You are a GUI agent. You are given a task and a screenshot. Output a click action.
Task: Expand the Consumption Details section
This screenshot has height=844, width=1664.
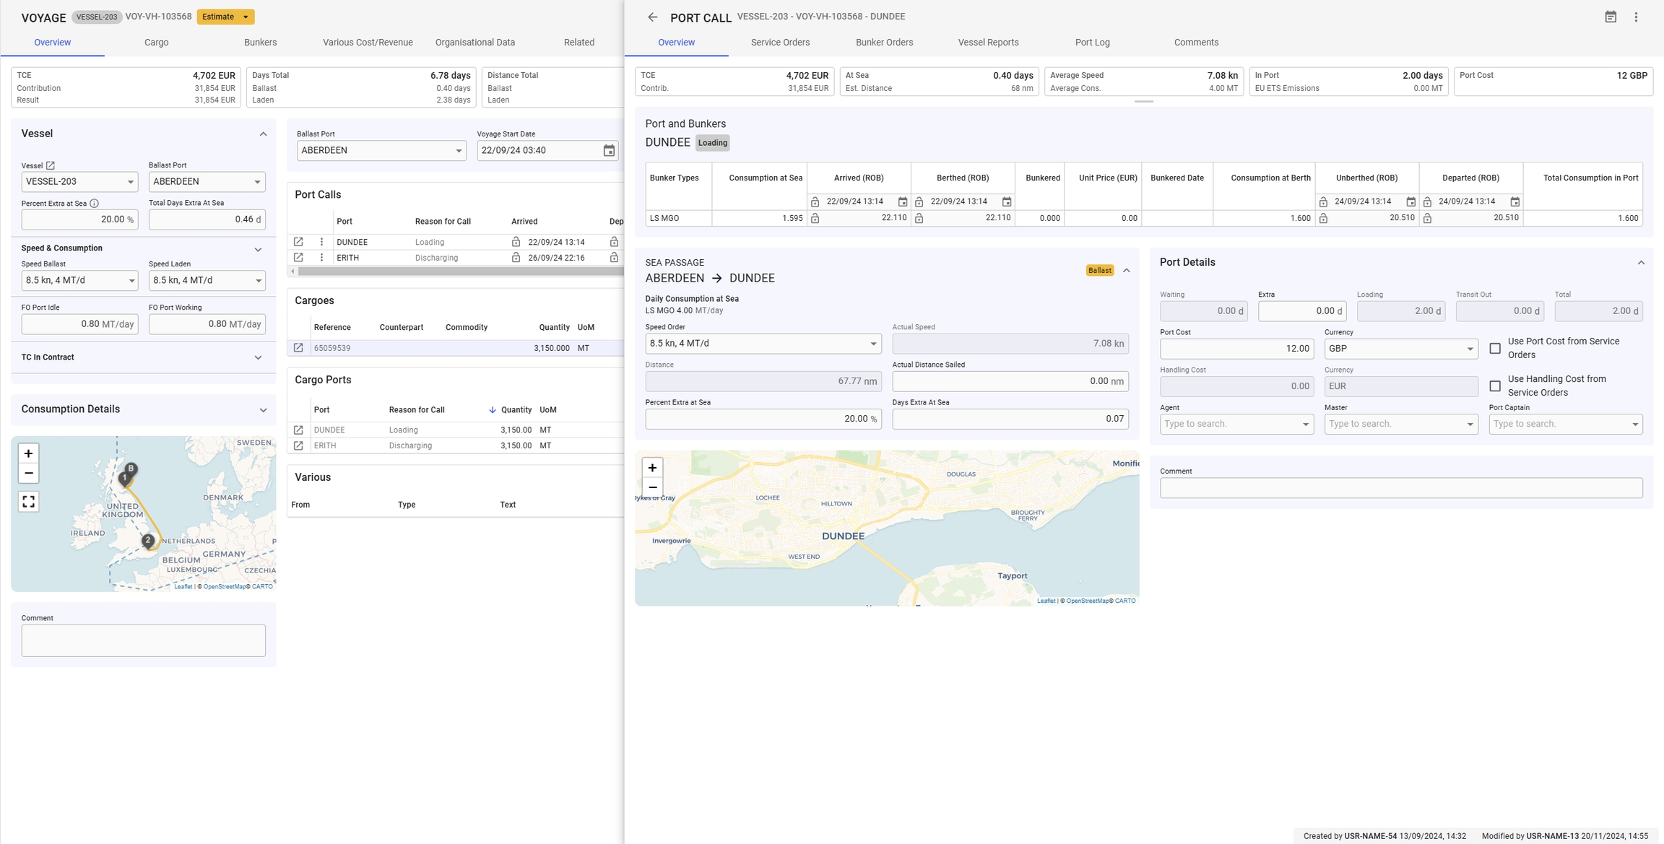(263, 410)
